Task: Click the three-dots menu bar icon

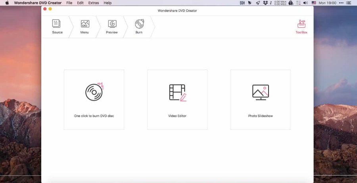Action: [341, 3]
